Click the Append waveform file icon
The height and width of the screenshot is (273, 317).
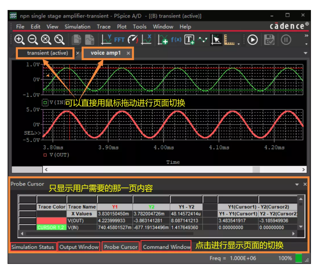pyautogui.click(x=76, y=39)
